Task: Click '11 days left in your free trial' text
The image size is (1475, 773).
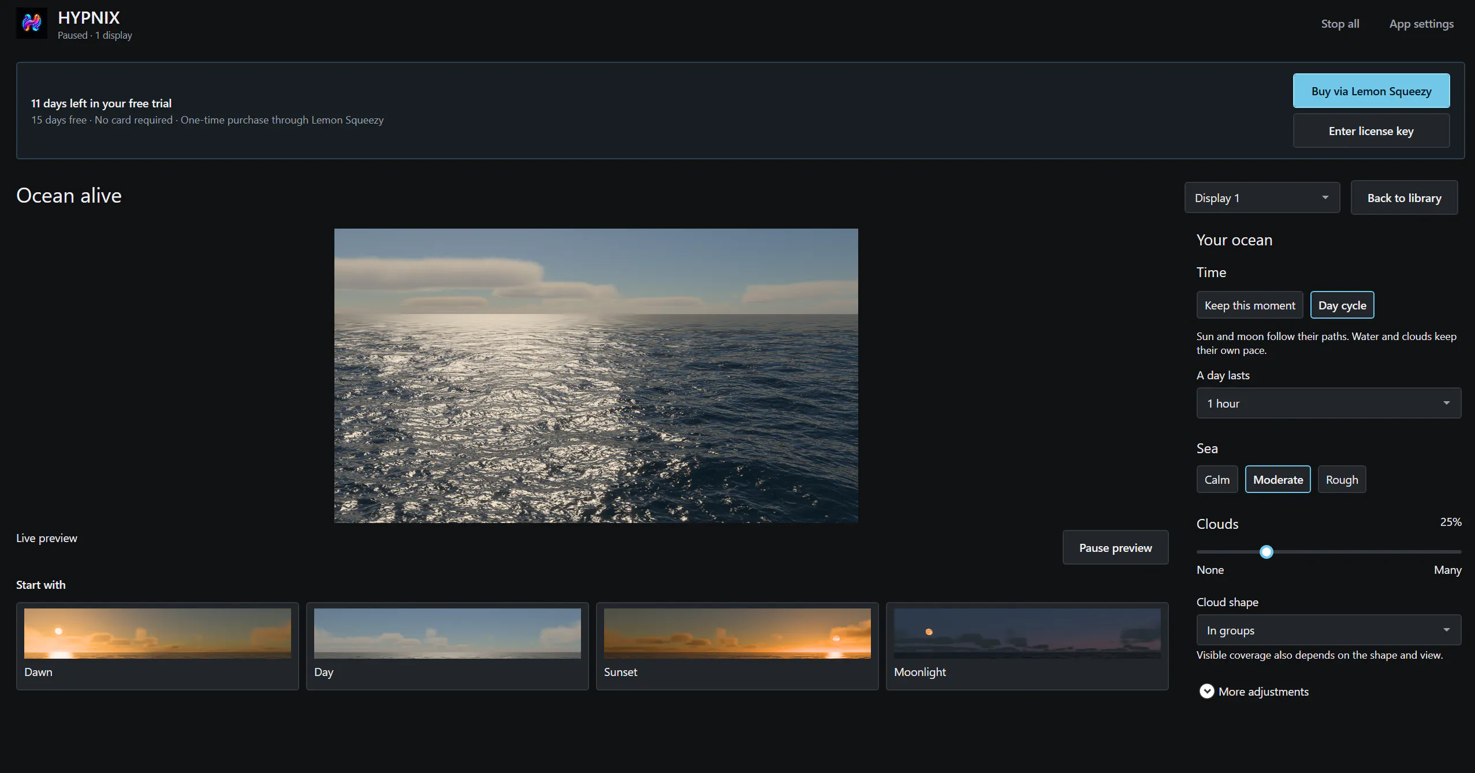Action: click(x=101, y=103)
